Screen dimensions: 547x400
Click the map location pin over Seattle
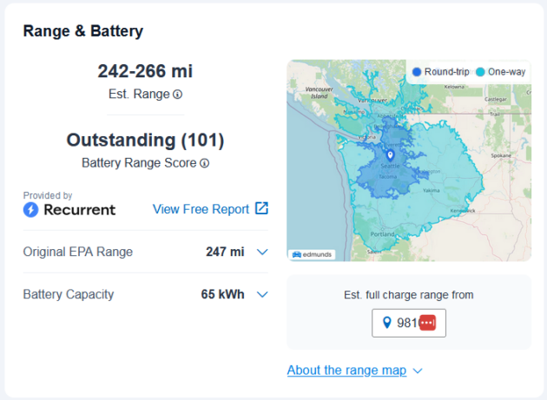pyautogui.click(x=391, y=154)
